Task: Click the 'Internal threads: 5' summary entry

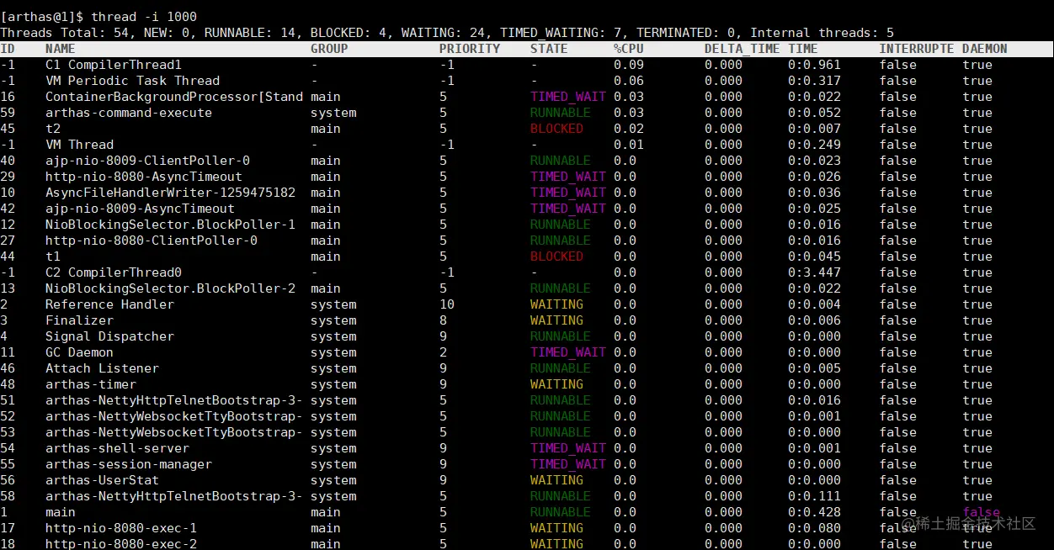Action: 822,32
